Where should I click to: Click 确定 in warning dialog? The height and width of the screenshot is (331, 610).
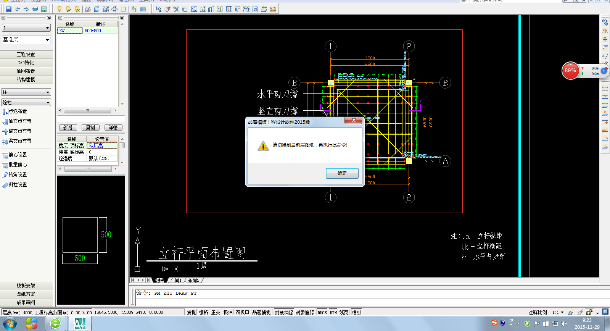point(342,173)
